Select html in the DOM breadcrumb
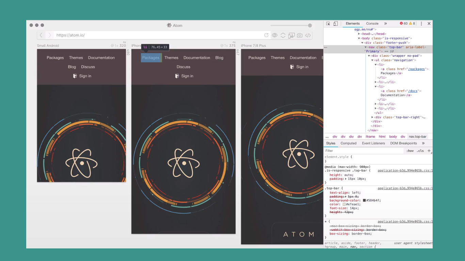Screen dimensions: 465x261 (x=382, y=137)
